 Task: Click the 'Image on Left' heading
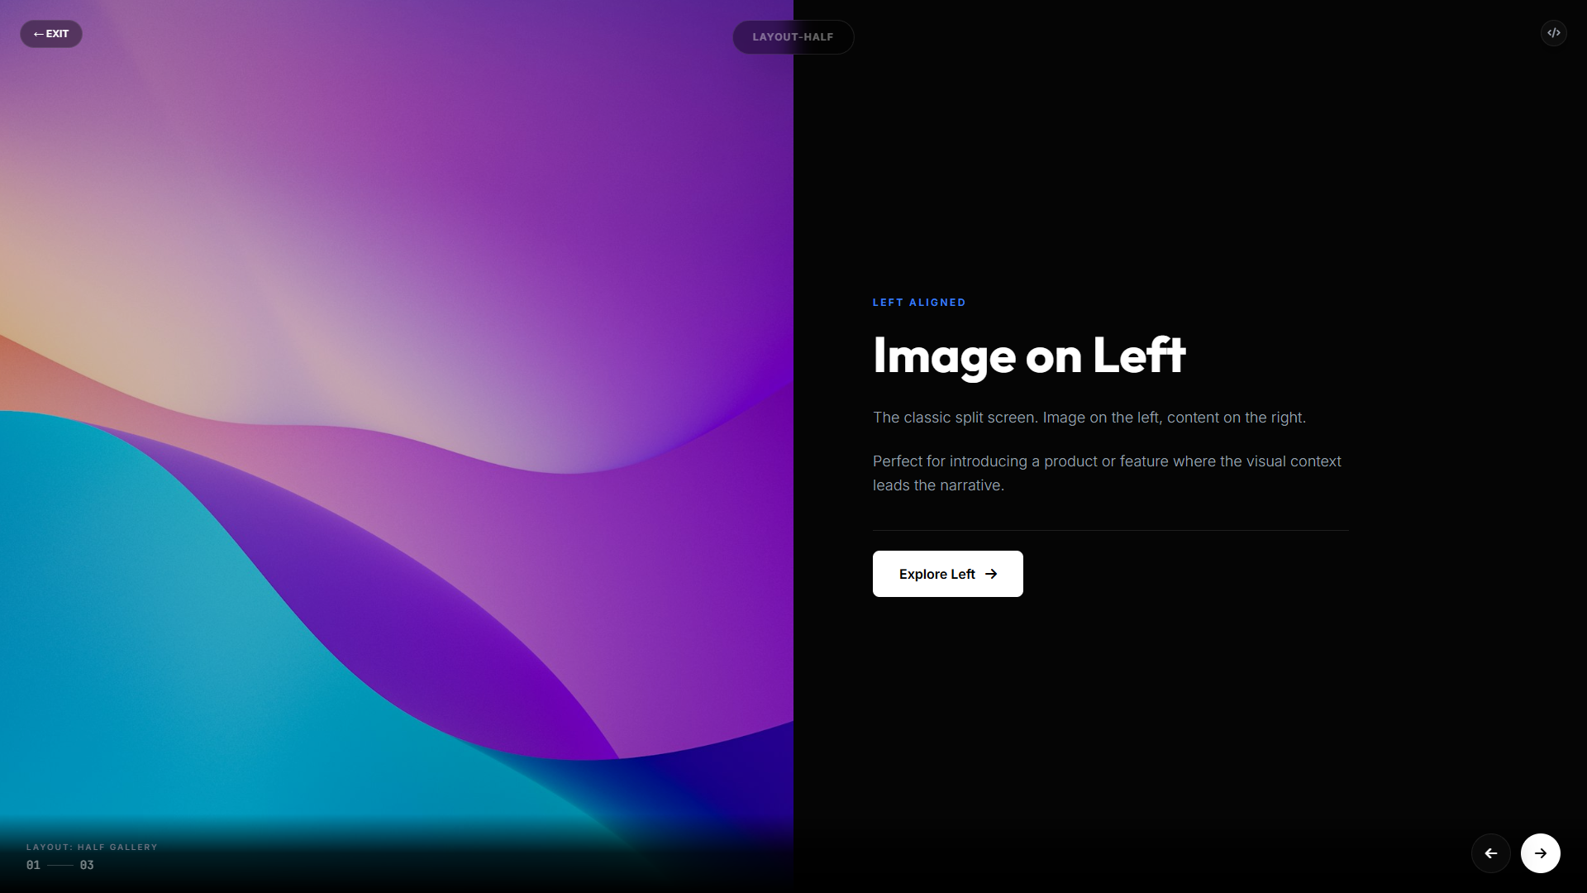(x=1028, y=356)
